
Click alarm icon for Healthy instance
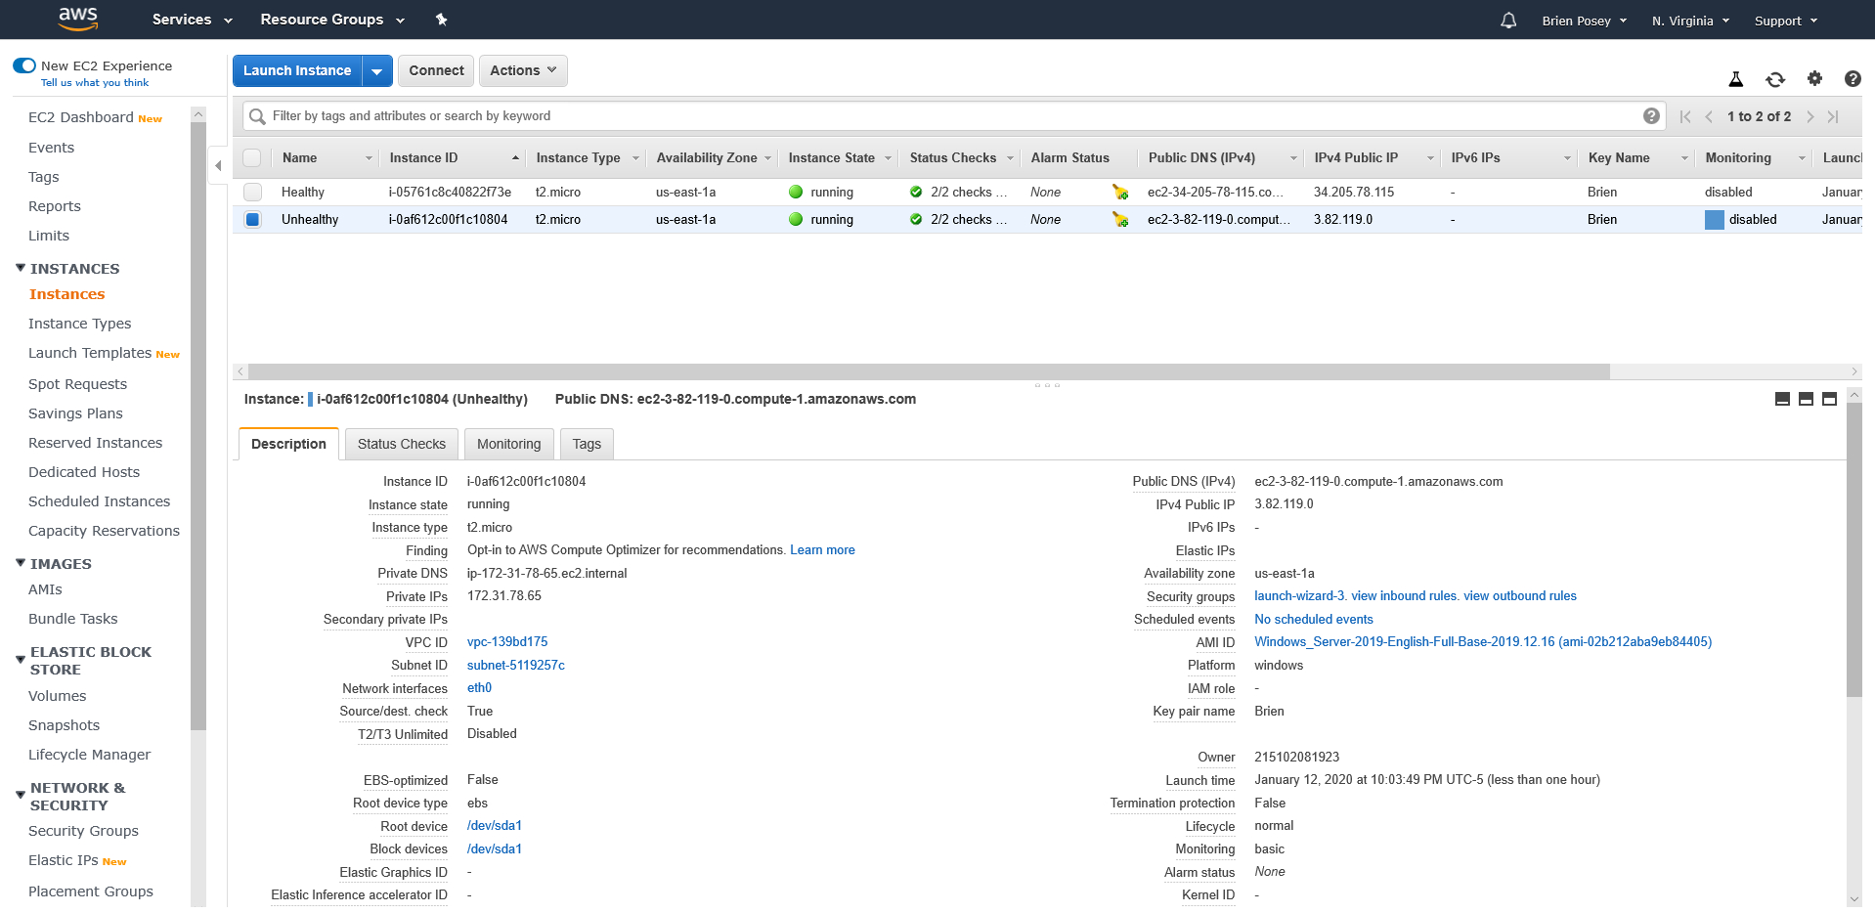[x=1120, y=193]
